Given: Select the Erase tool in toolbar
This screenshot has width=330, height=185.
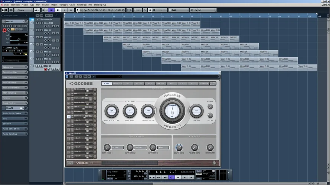Looking at the screenshot, I should point(93,10).
